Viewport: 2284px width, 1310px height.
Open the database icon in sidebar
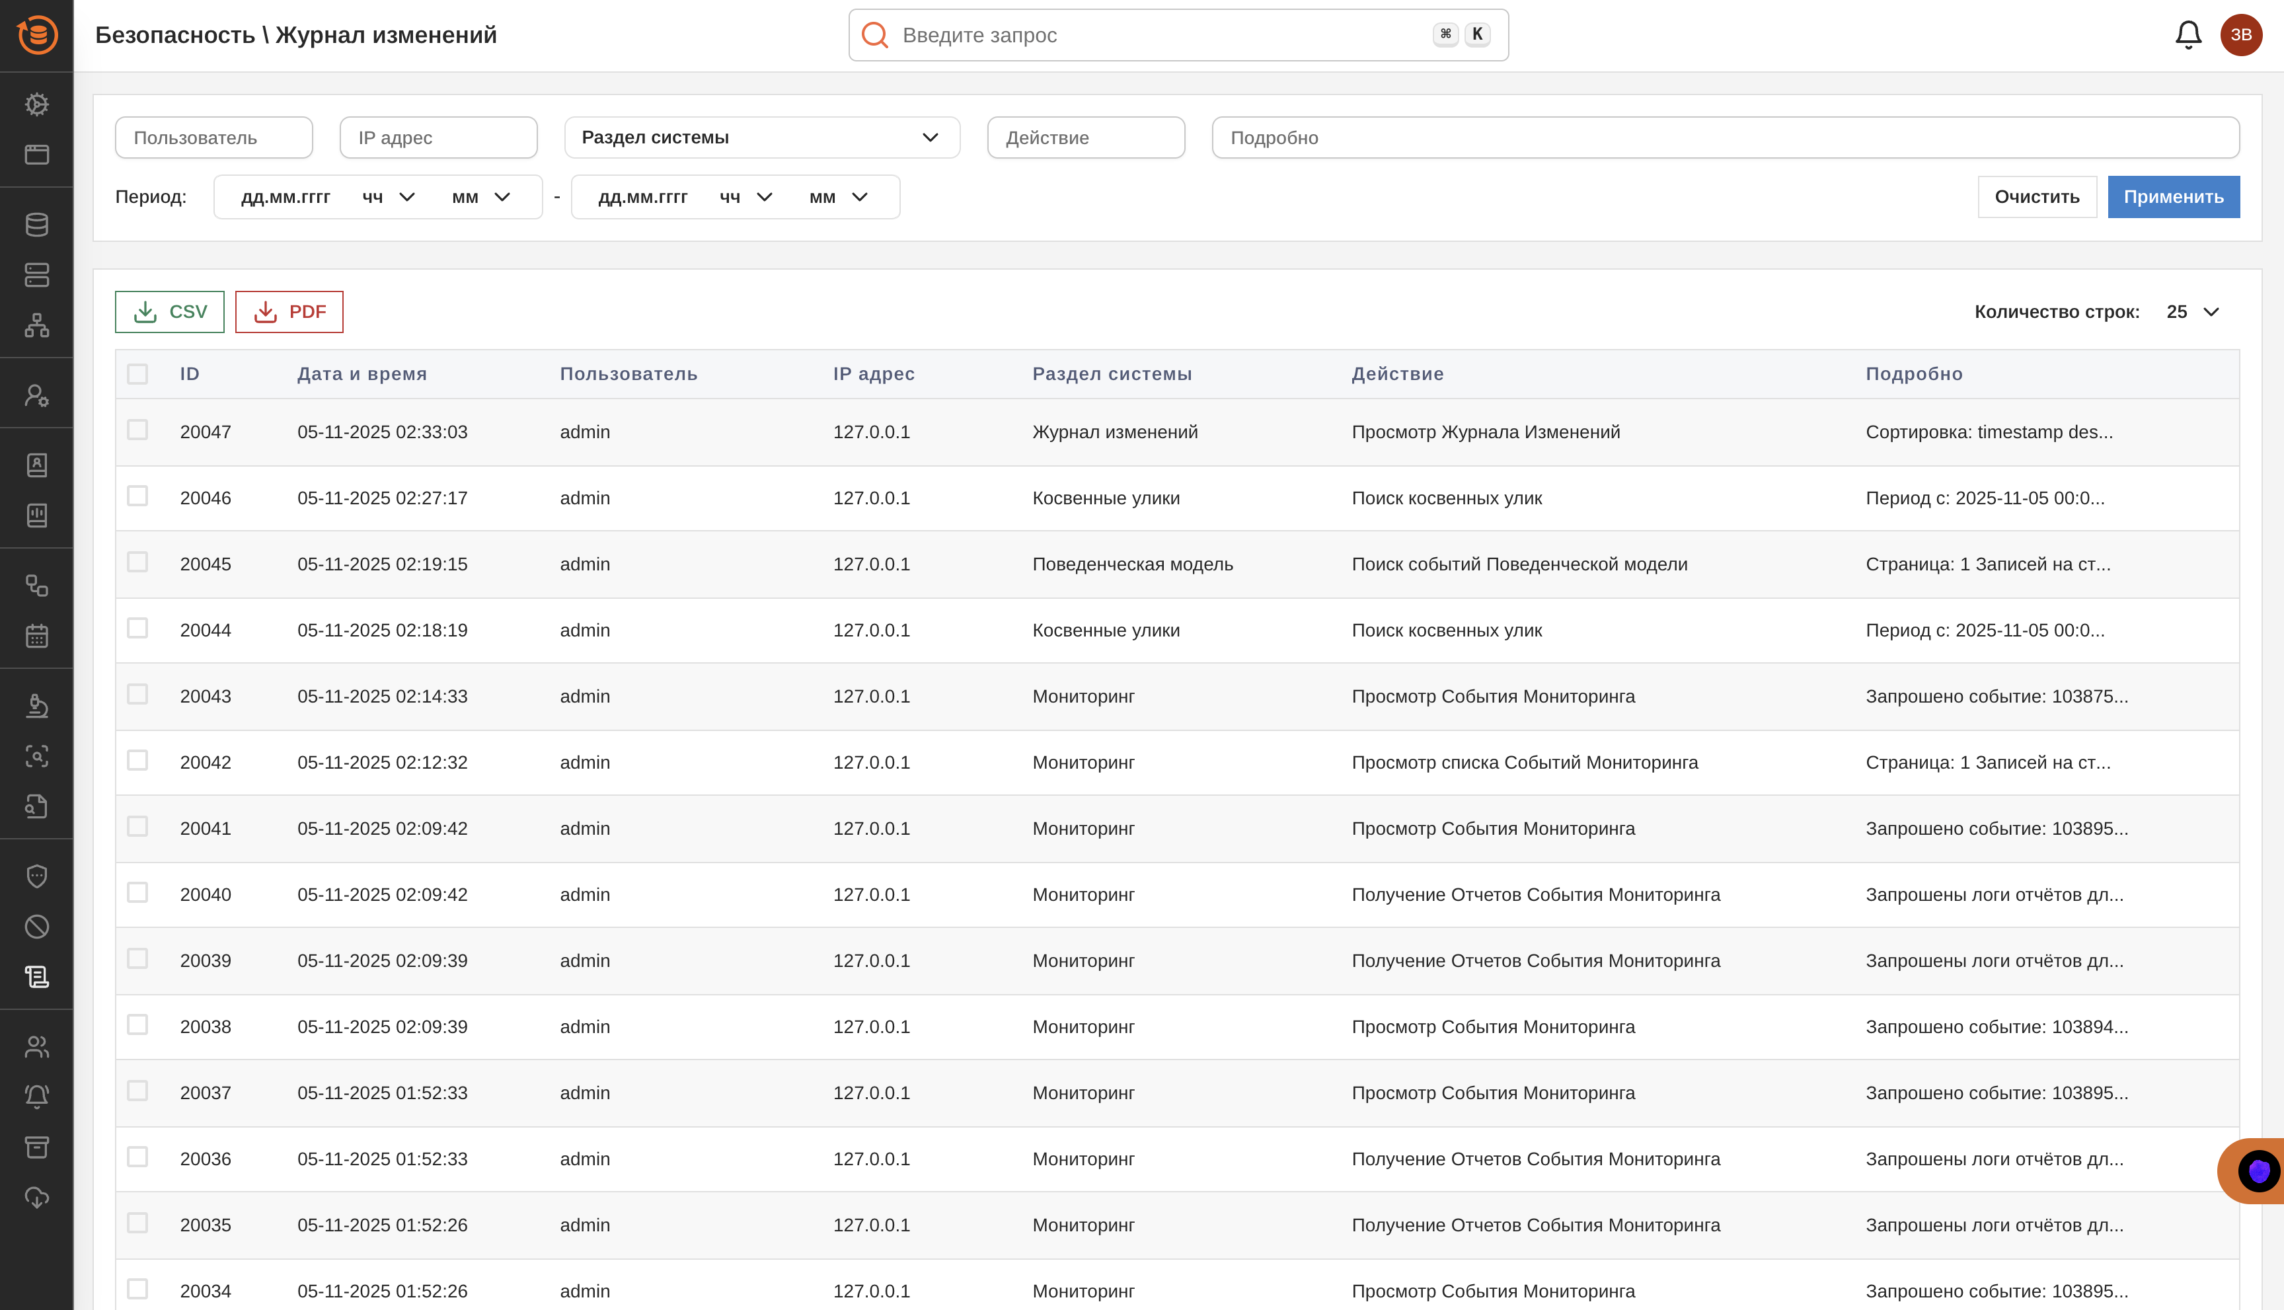(x=37, y=225)
